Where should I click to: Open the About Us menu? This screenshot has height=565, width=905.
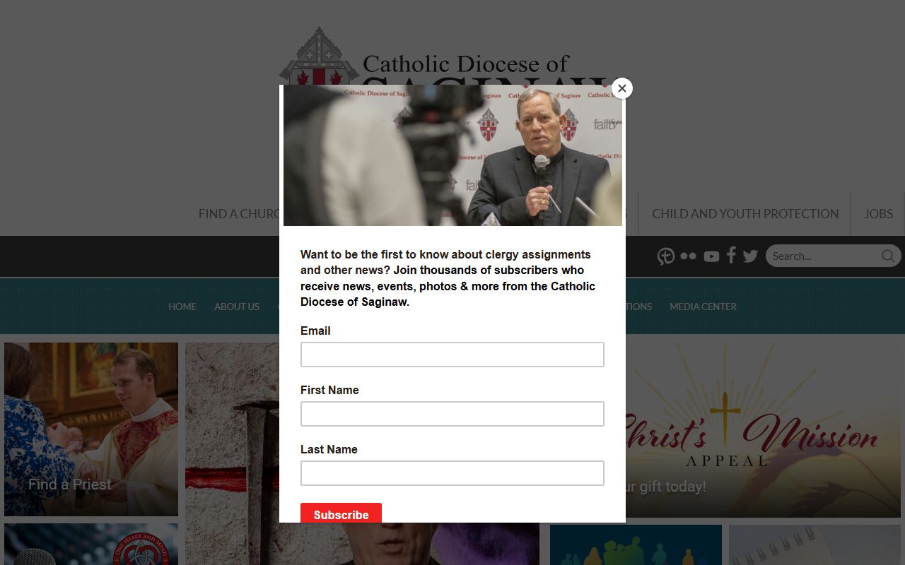coord(237,307)
